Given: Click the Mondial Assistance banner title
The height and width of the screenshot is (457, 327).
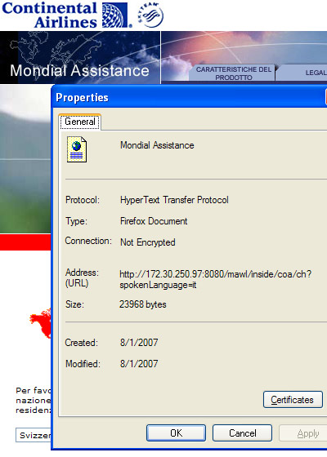Looking at the screenshot, I should [x=80, y=70].
